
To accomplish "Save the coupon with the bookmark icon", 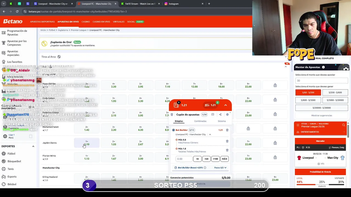I will click(x=213, y=115).
